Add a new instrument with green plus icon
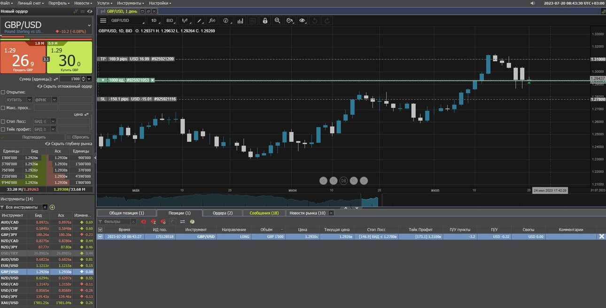606x308 pixels. click(52, 207)
